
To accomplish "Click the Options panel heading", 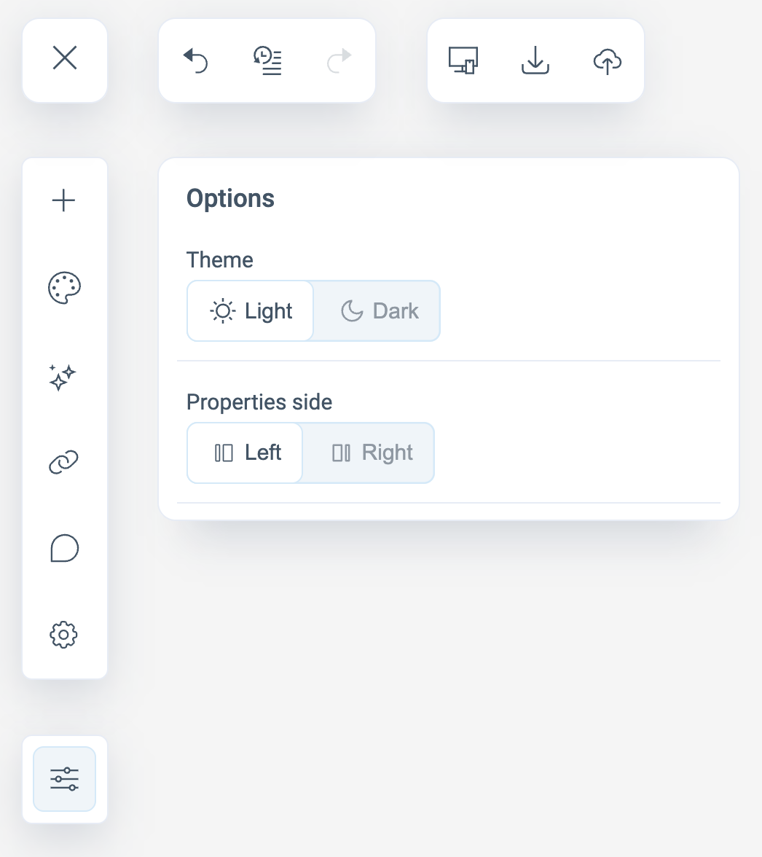I will coord(230,198).
